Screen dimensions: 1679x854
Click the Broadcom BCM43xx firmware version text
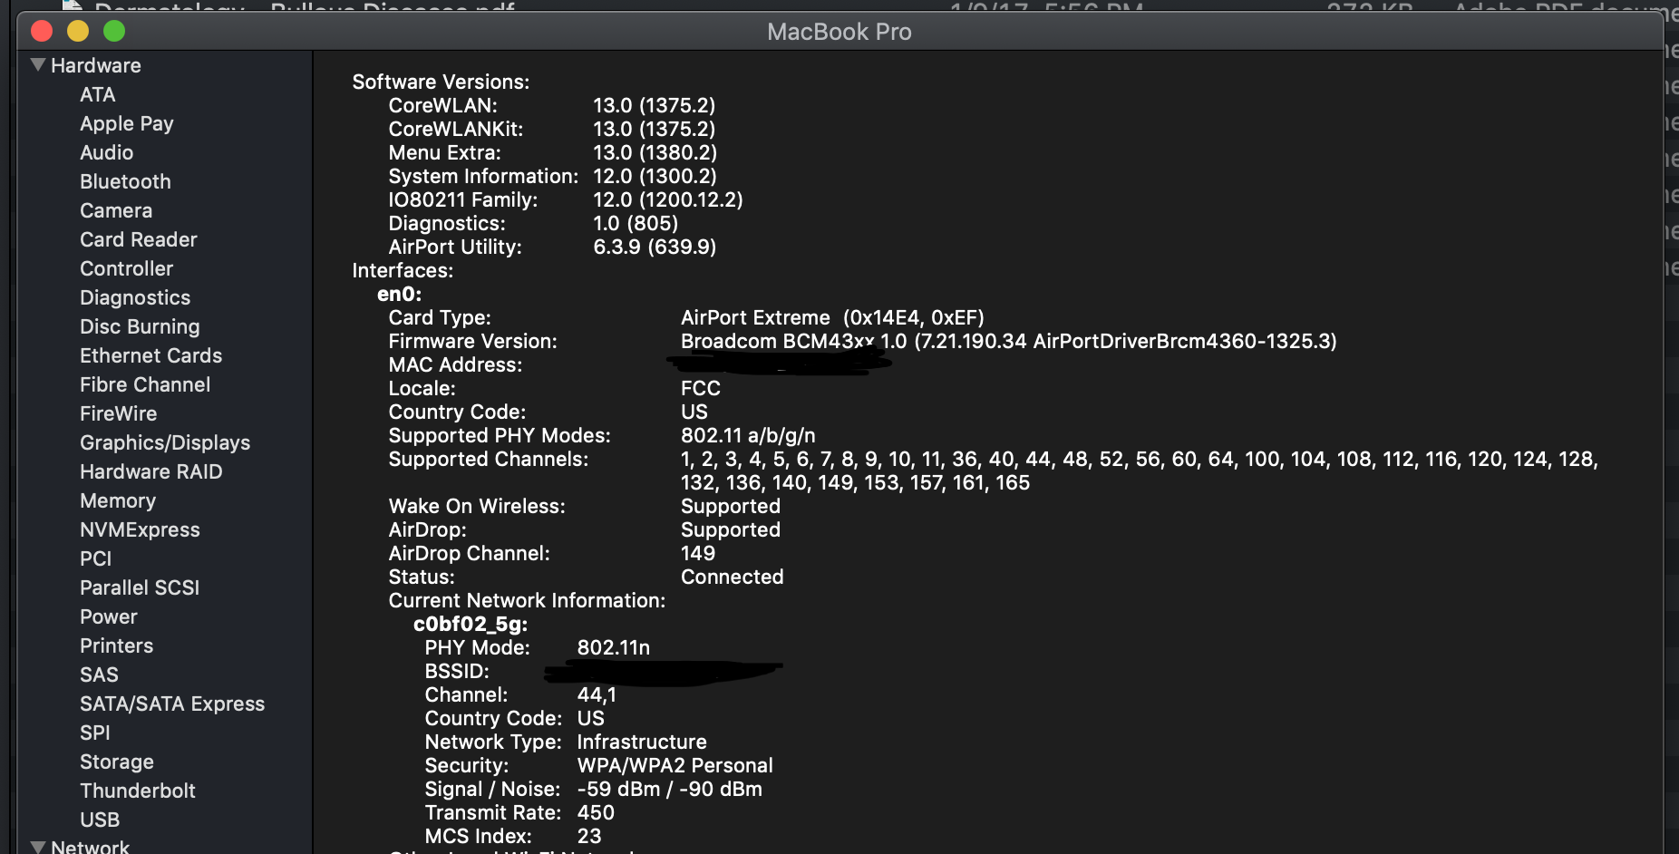pos(1009,341)
